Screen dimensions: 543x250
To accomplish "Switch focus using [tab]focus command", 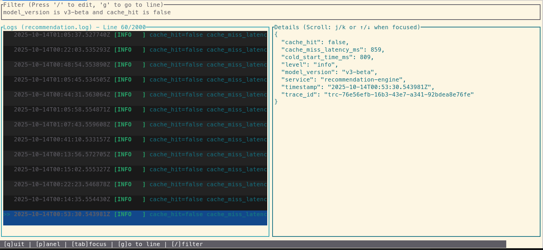I will coord(88,244).
